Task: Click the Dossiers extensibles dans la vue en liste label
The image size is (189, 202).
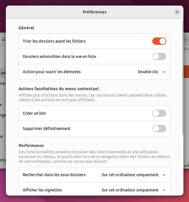Action: [x=59, y=56]
